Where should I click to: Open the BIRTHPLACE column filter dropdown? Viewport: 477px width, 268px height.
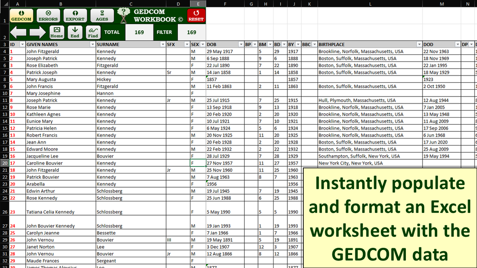click(420, 44)
